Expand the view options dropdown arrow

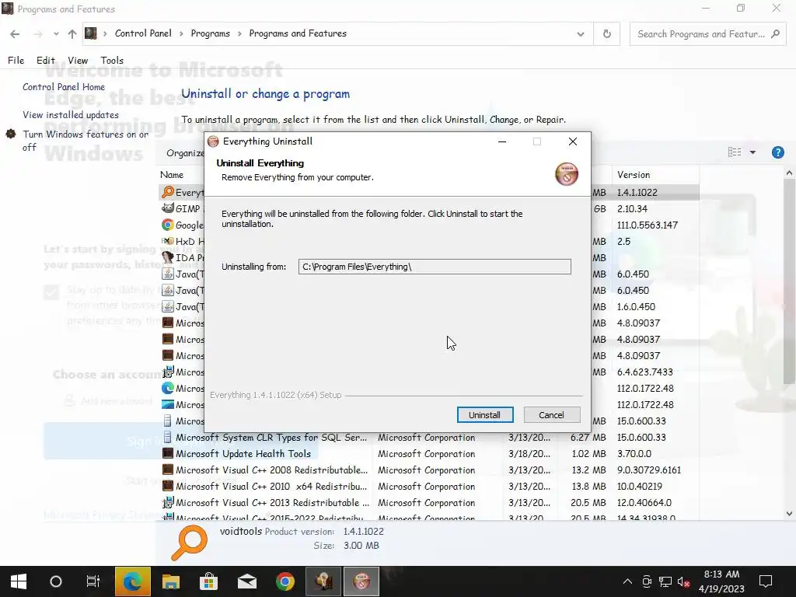click(x=752, y=152)
